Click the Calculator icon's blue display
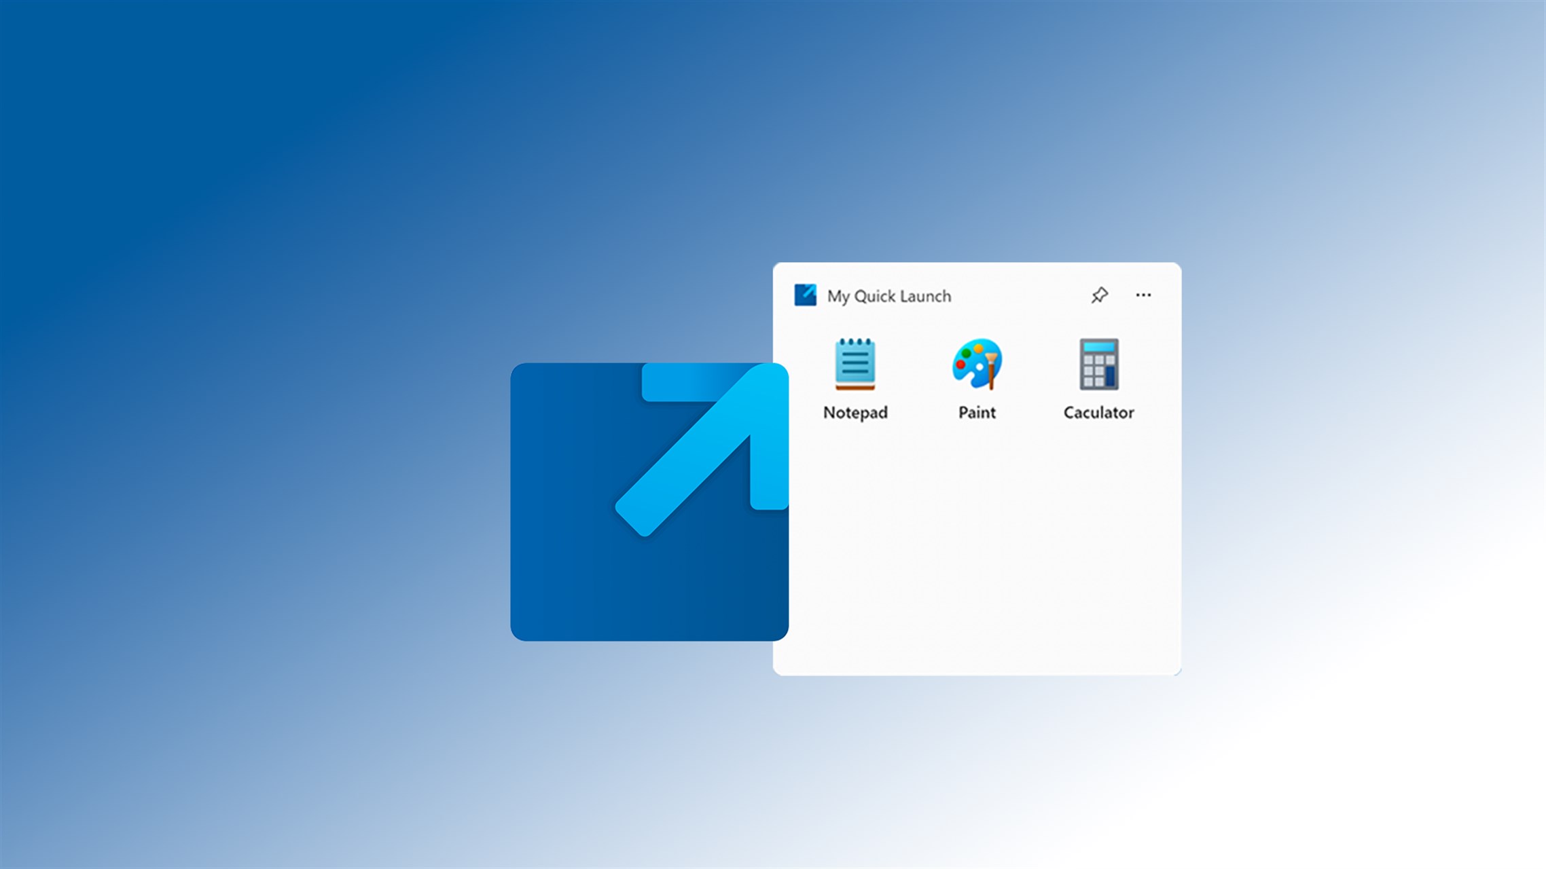Viewport: 1546px width, 869px height. pyautogui.click(x=1098, y=348)
